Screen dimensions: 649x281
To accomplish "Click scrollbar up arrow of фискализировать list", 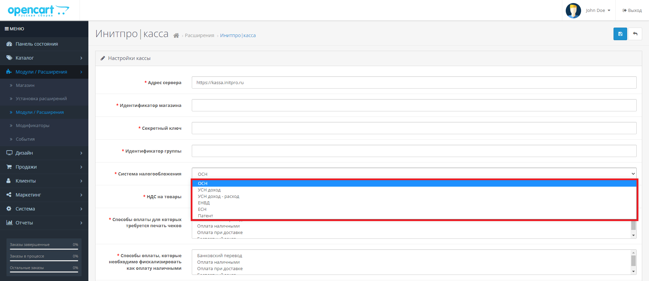I will pyautogui.click(x=633, y=253).
